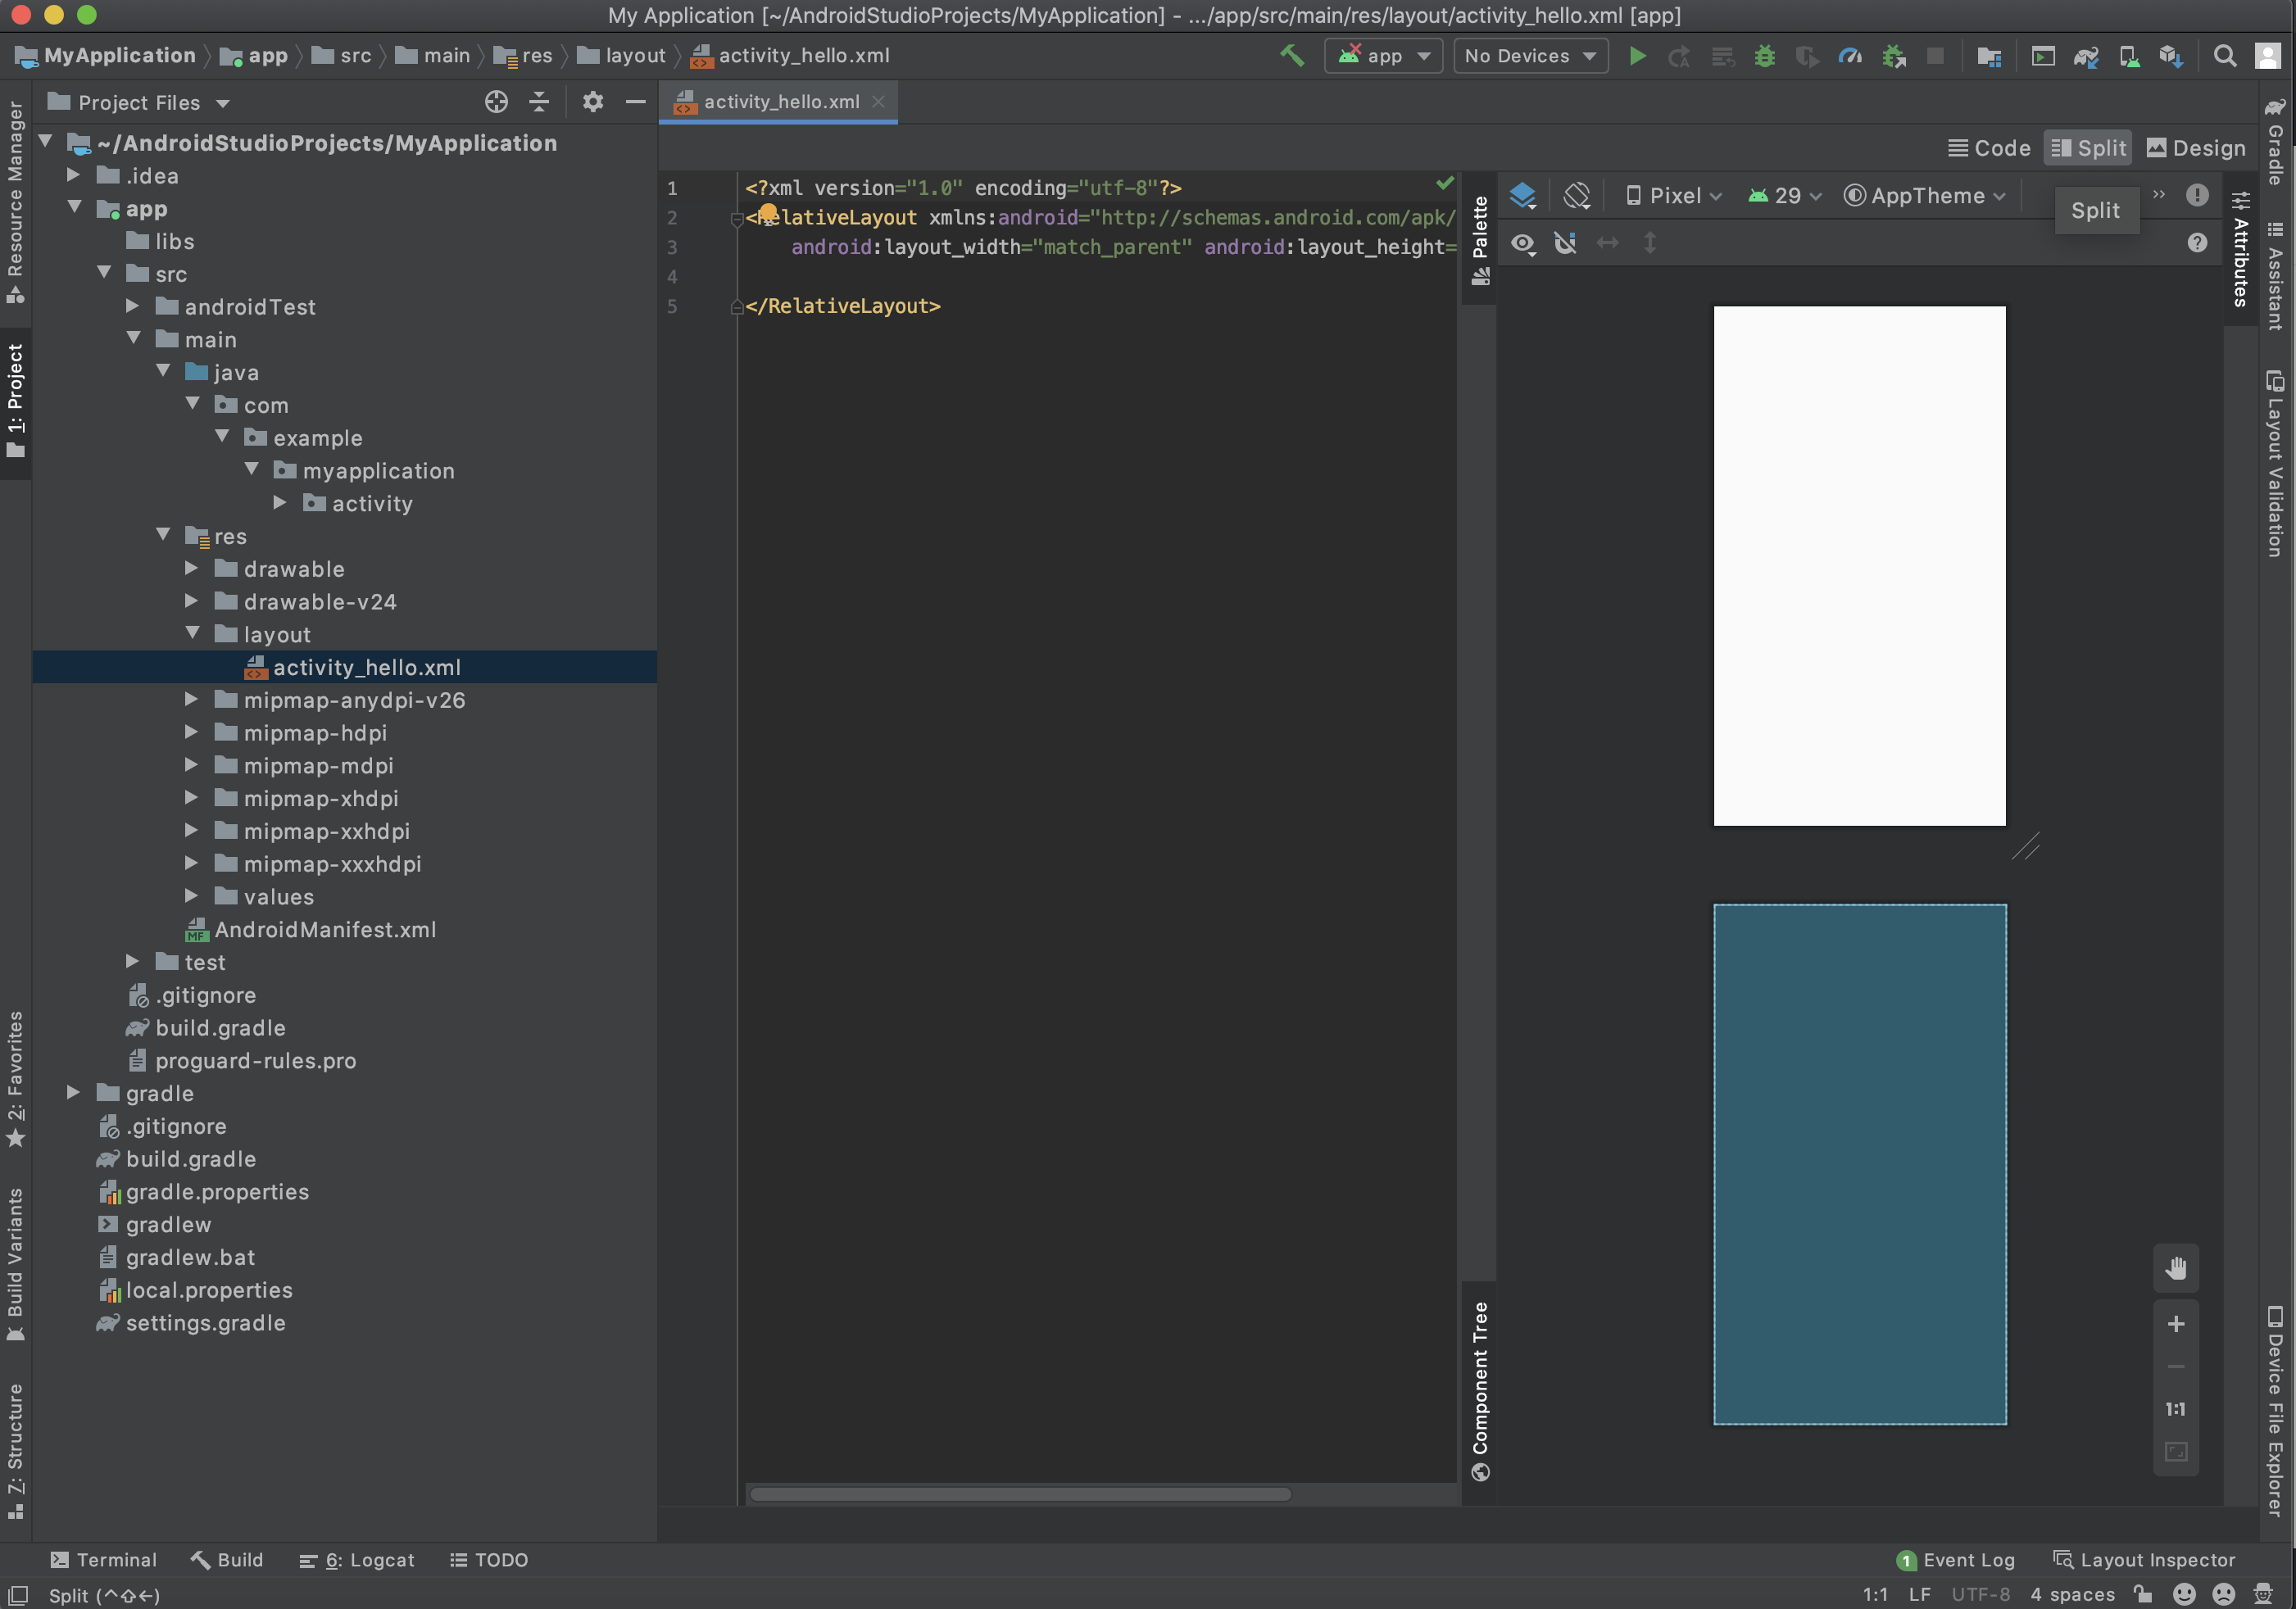Open the AppTheme theme dropdown

pos(1925,196)
